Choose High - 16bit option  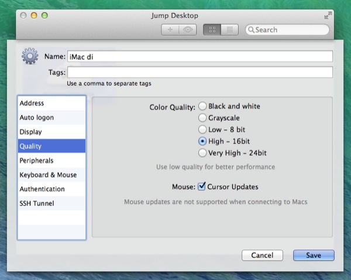[202, 141]
